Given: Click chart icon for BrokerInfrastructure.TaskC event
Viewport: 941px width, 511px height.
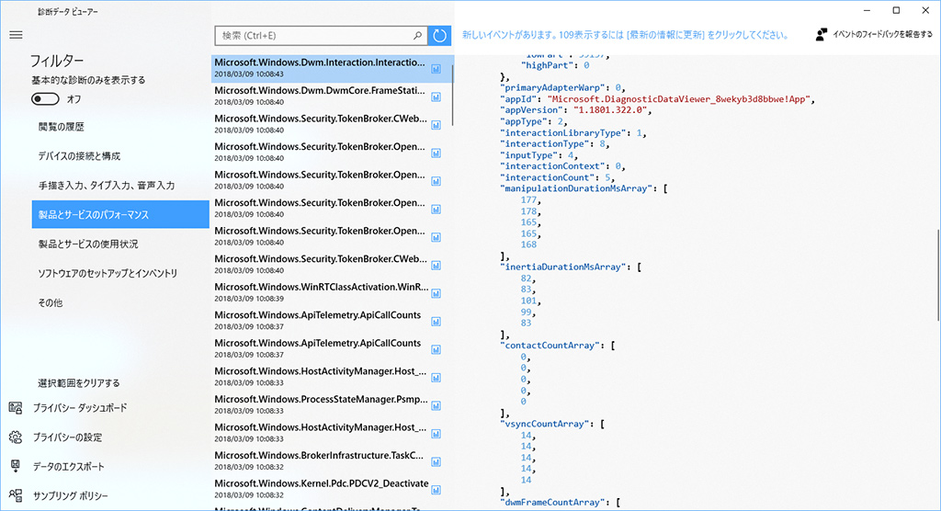Looking at the screenshot, I should pyautogui.click(x=436, y=461).
